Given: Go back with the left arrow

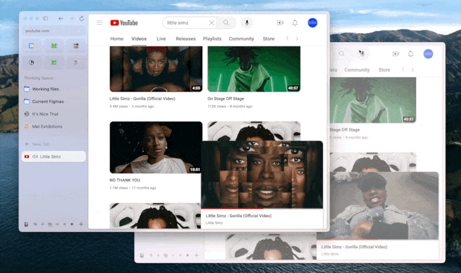Looking at the screenshot, I should (61, 18).
